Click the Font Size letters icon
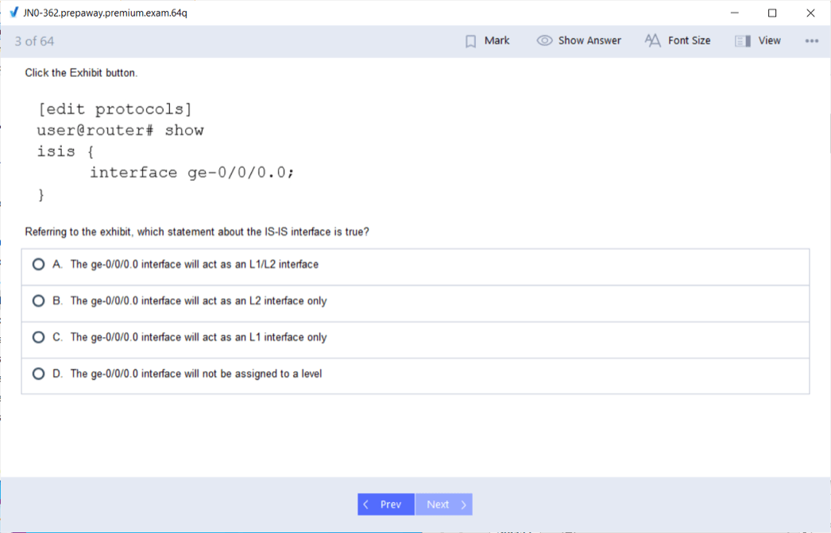The width and height of the screenshot is (831, 533). pyautogui.click(x=652, y=40)
